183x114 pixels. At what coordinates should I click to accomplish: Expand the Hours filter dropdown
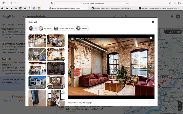pyautogui.click(x=21, y=25)
